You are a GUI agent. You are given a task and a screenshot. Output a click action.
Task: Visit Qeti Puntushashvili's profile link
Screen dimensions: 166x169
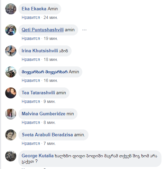click(43, 30)
